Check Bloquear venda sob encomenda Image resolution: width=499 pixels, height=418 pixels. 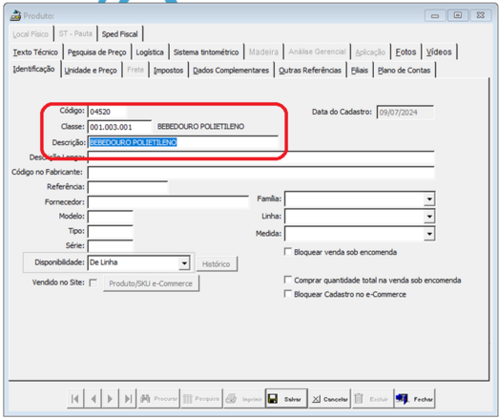[x=288, y=252]
